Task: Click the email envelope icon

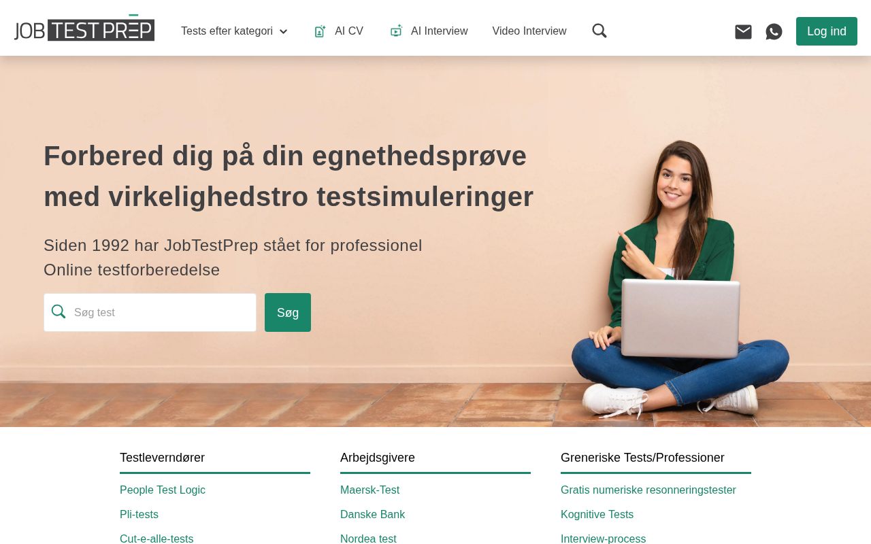Action: [743, 31]
